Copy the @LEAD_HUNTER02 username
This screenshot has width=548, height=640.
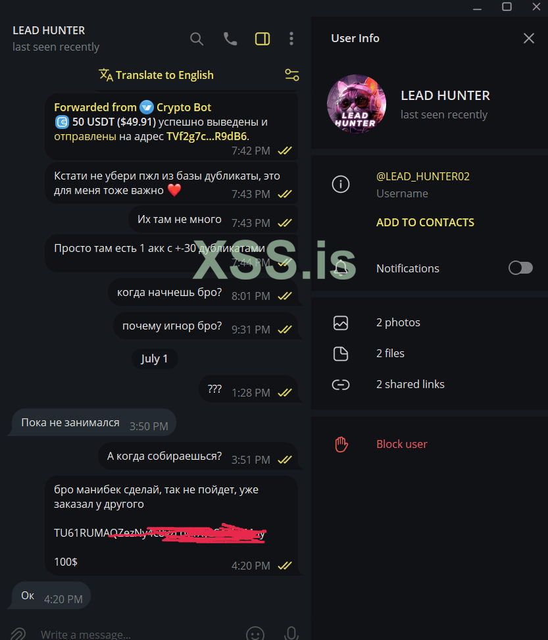[422, 176]
